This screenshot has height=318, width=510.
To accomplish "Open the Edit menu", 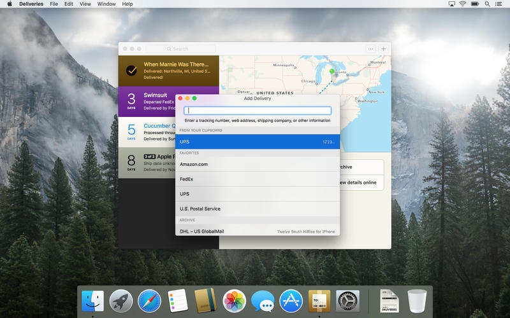I will 69,4.
